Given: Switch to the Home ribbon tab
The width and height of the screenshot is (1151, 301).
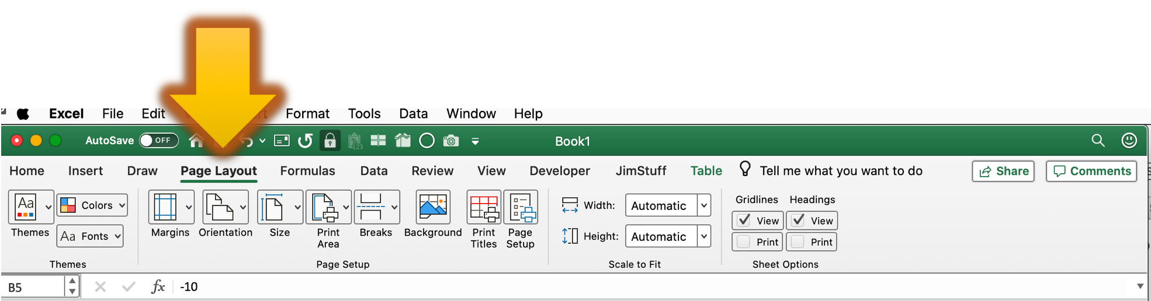Looking at the screenshot, I should pos(27,171).
